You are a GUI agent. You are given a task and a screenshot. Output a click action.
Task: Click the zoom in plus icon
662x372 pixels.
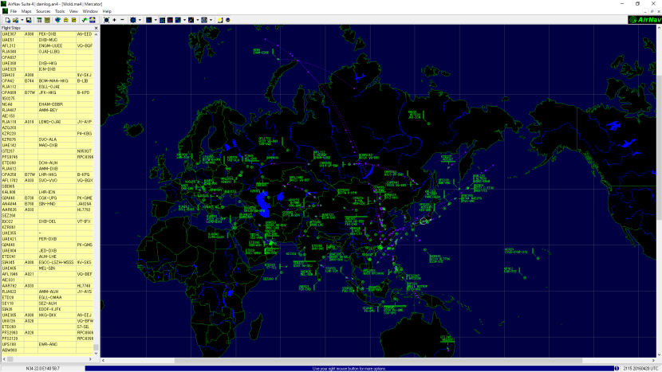pyautogui.click(x=115, y=19)
